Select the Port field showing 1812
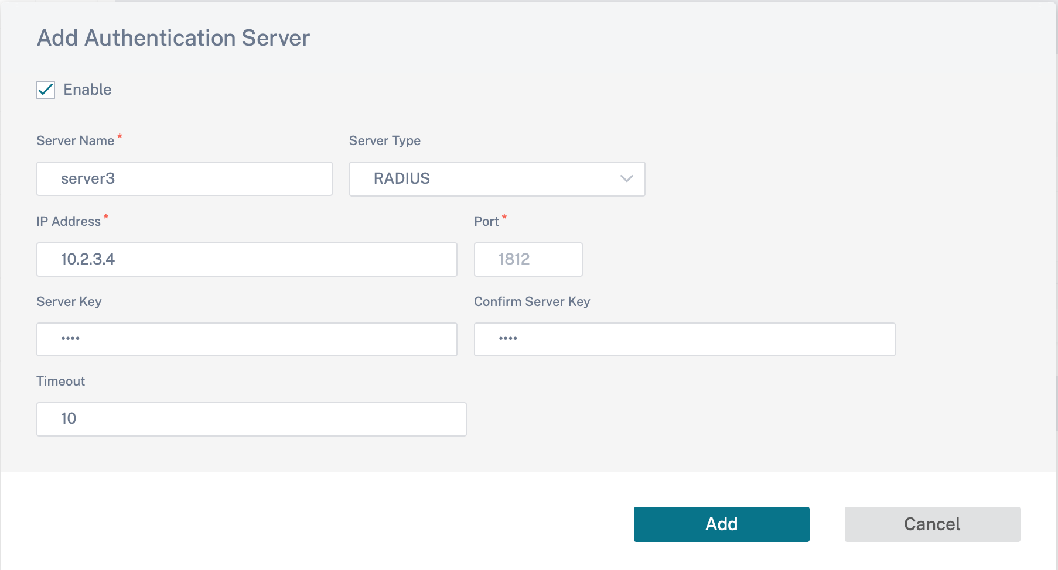The height and width of the screenshot is (570, 1058). tap(528, 259)
